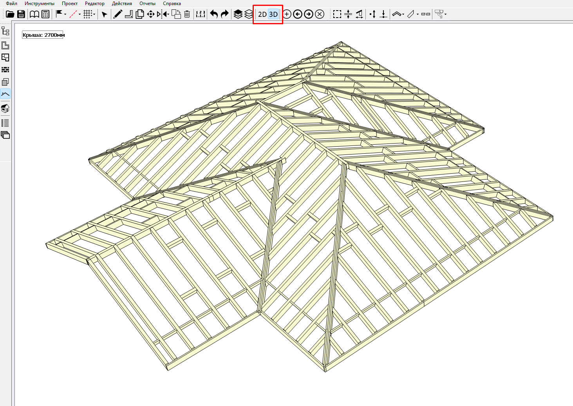
Task: Select the arrow pointer tool
Action: click(104, 14)
